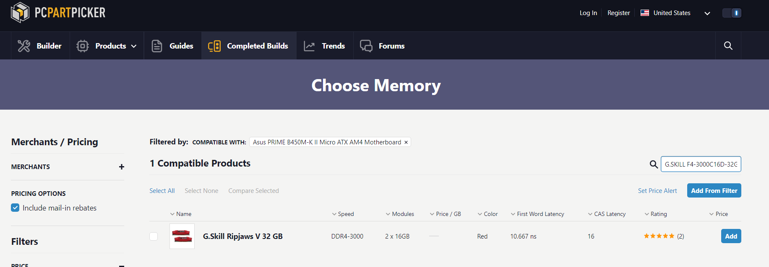Viewport: 769px width, 267px height.
Task: Open the country selector dropdown arrow
Action: [x=707, y=13]
